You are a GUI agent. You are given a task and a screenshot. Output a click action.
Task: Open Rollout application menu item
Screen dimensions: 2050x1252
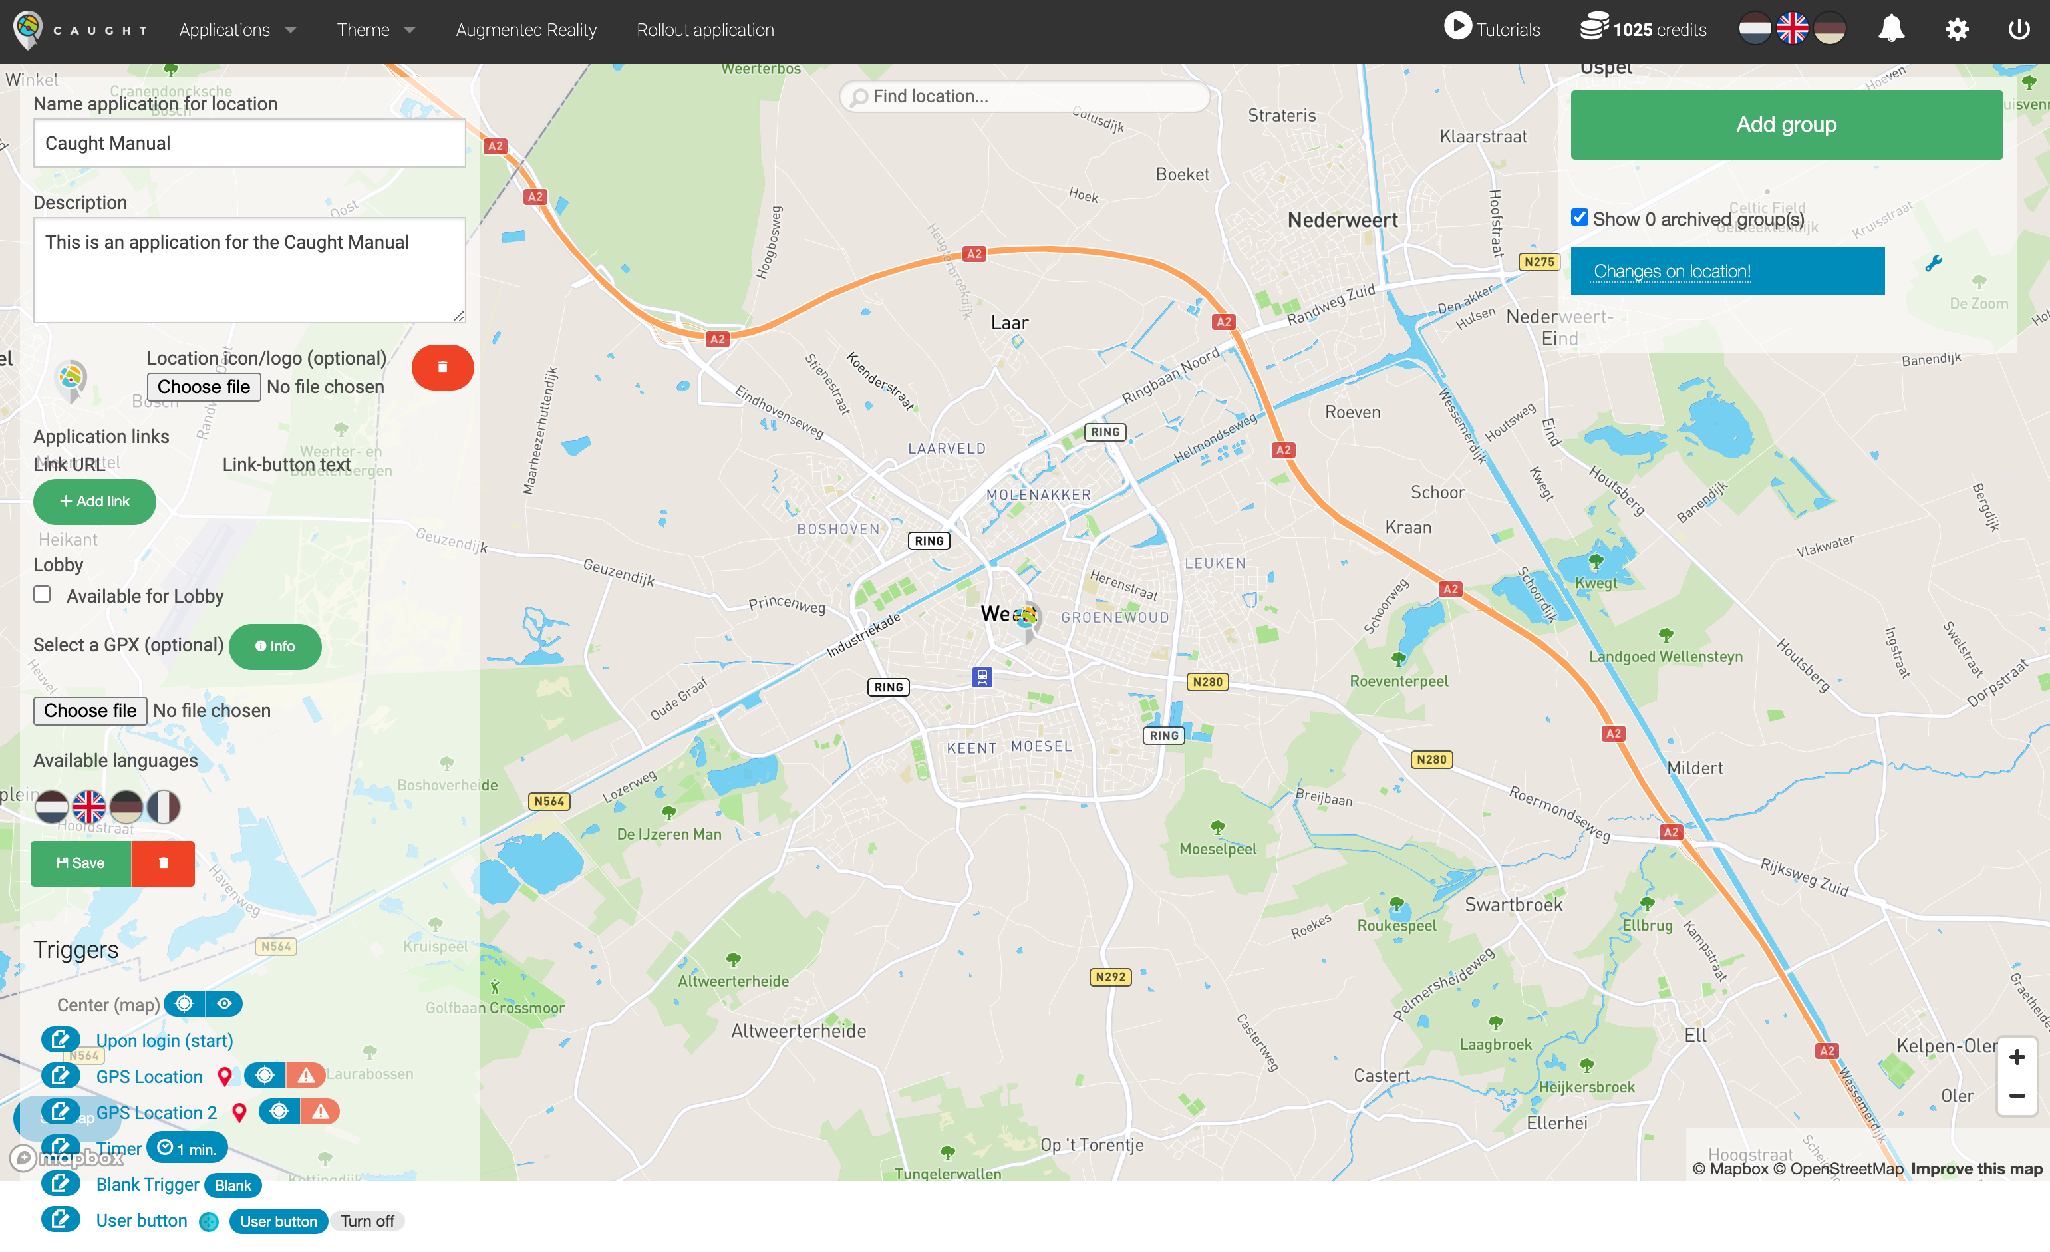[704, 30]
